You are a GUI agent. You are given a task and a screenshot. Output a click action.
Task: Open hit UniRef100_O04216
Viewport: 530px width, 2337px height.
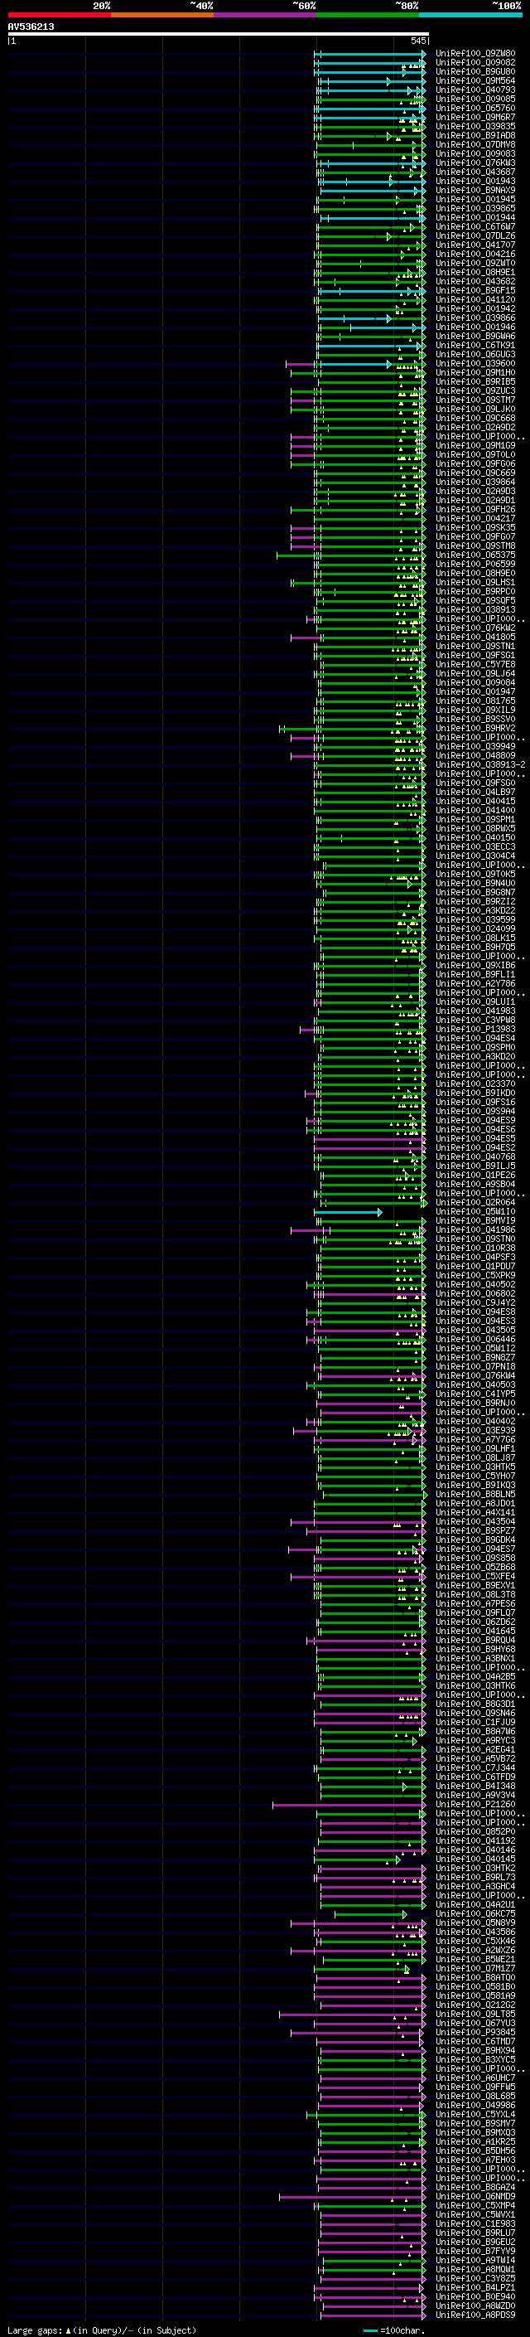475,254
